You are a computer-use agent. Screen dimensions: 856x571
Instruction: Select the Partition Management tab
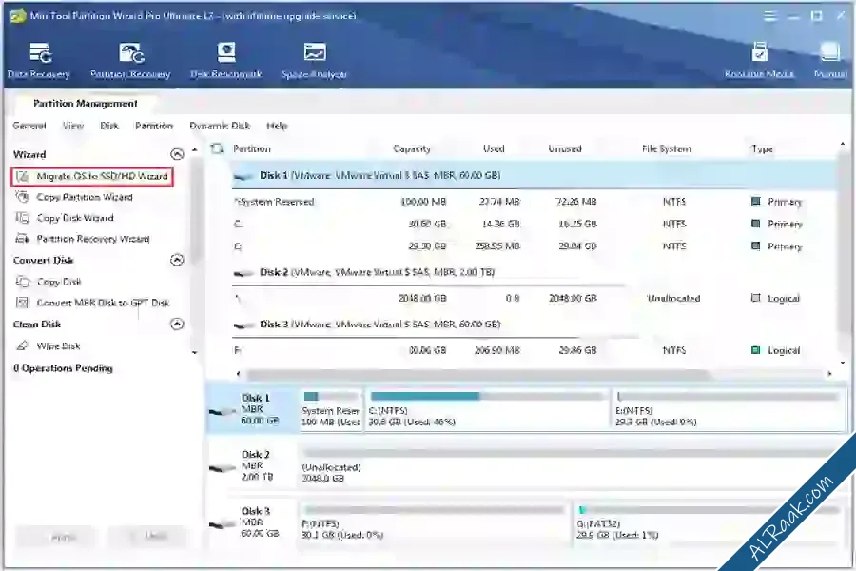click(86, 104)
